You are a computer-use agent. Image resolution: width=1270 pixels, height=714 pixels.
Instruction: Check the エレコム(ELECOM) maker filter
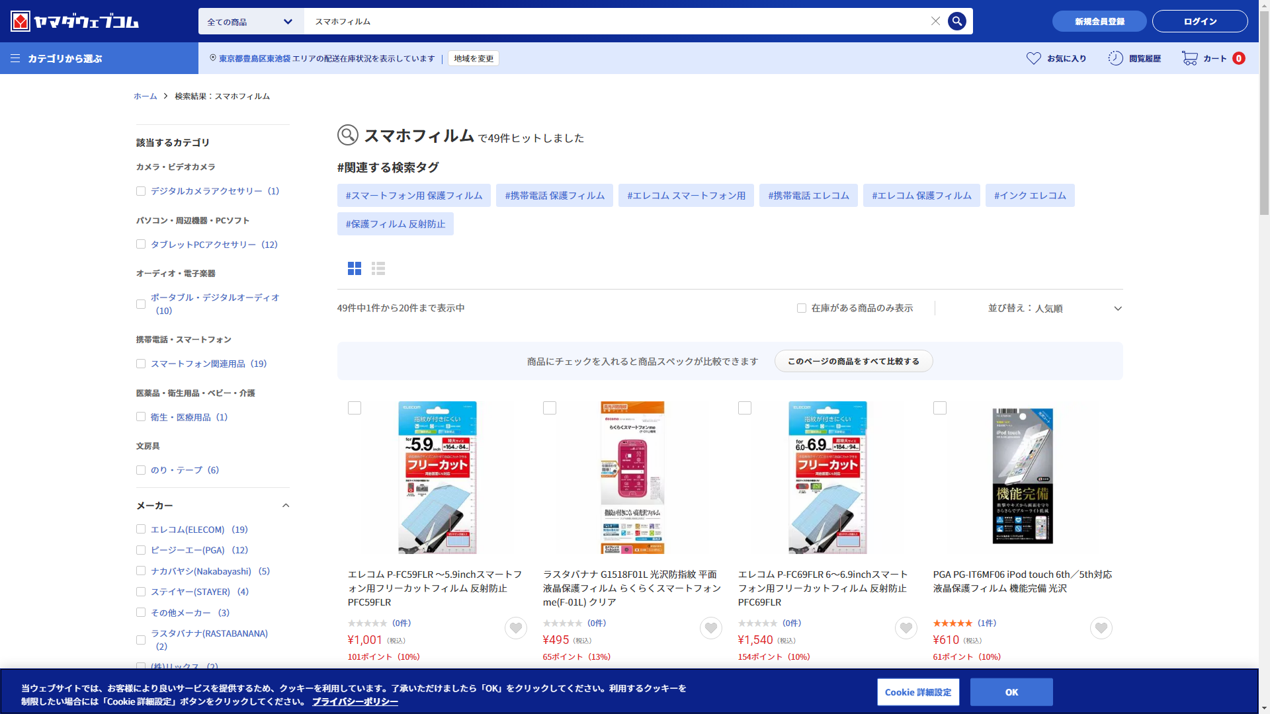(x=141, y=530)
